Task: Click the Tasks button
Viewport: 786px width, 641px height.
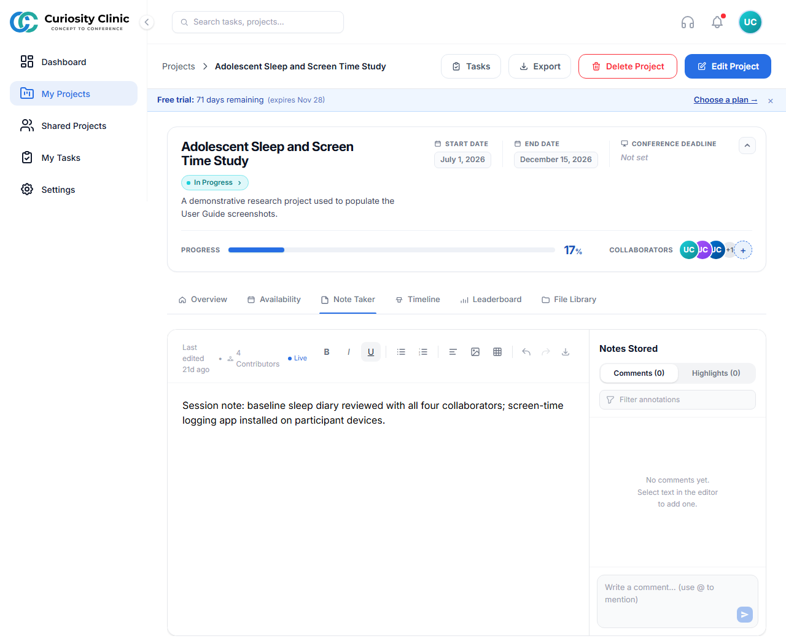Action: pos(471,66)
